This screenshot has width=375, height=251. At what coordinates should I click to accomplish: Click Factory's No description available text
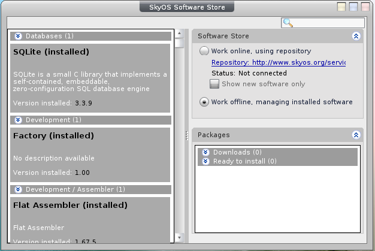tap(54, 158)
